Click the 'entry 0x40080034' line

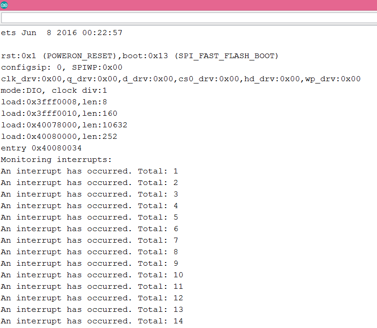click(x=41, y=148)
